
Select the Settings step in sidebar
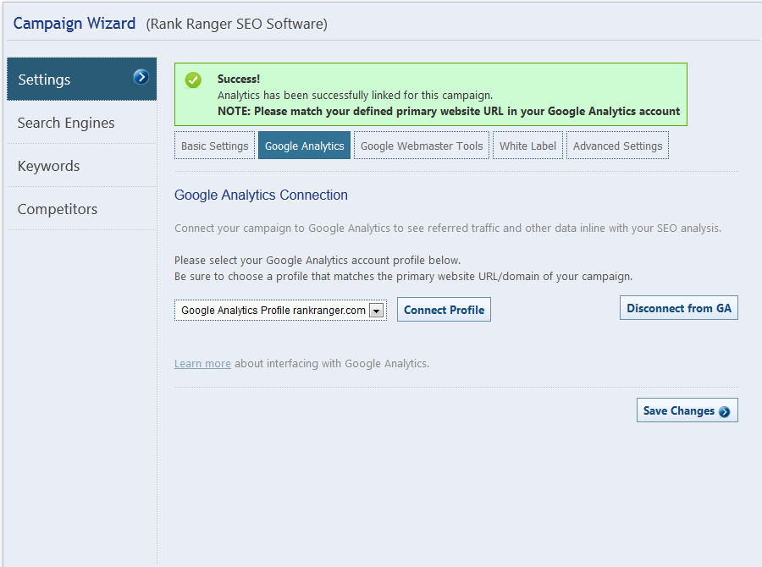tap(44, 80)
